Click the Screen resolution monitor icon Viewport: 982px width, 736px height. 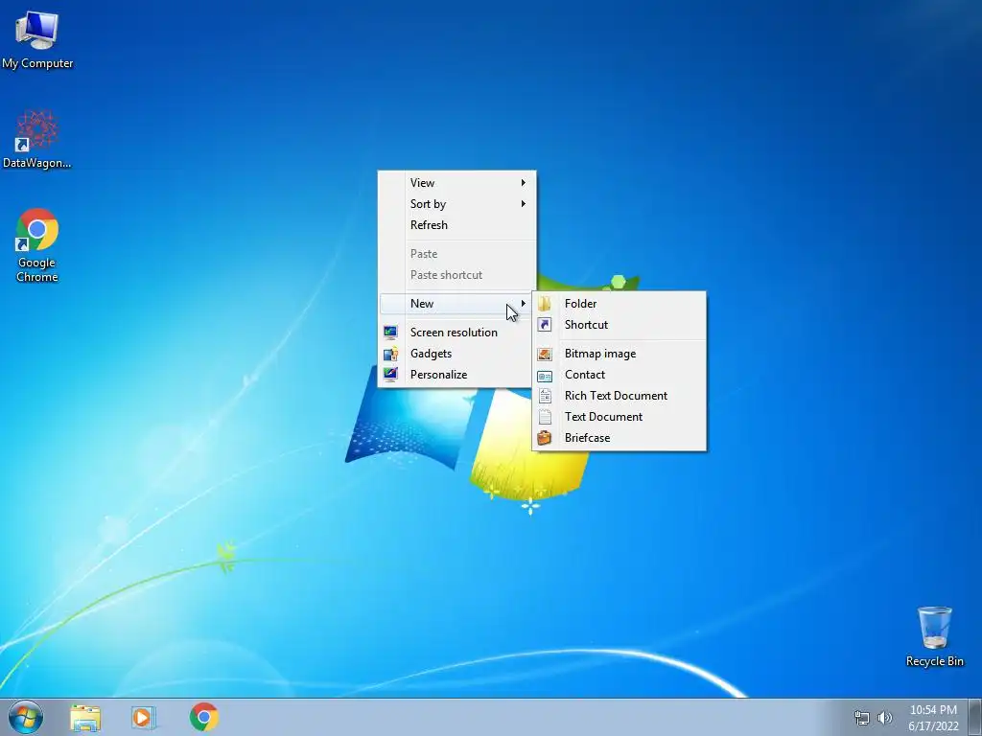pos(390,333)
